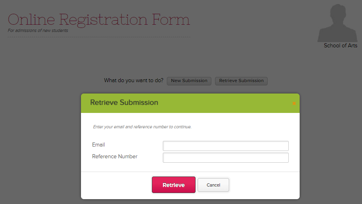Click the Retrieve Submission dialog title text
Screen dimensions: 362x204
click(x=124, y=103)
